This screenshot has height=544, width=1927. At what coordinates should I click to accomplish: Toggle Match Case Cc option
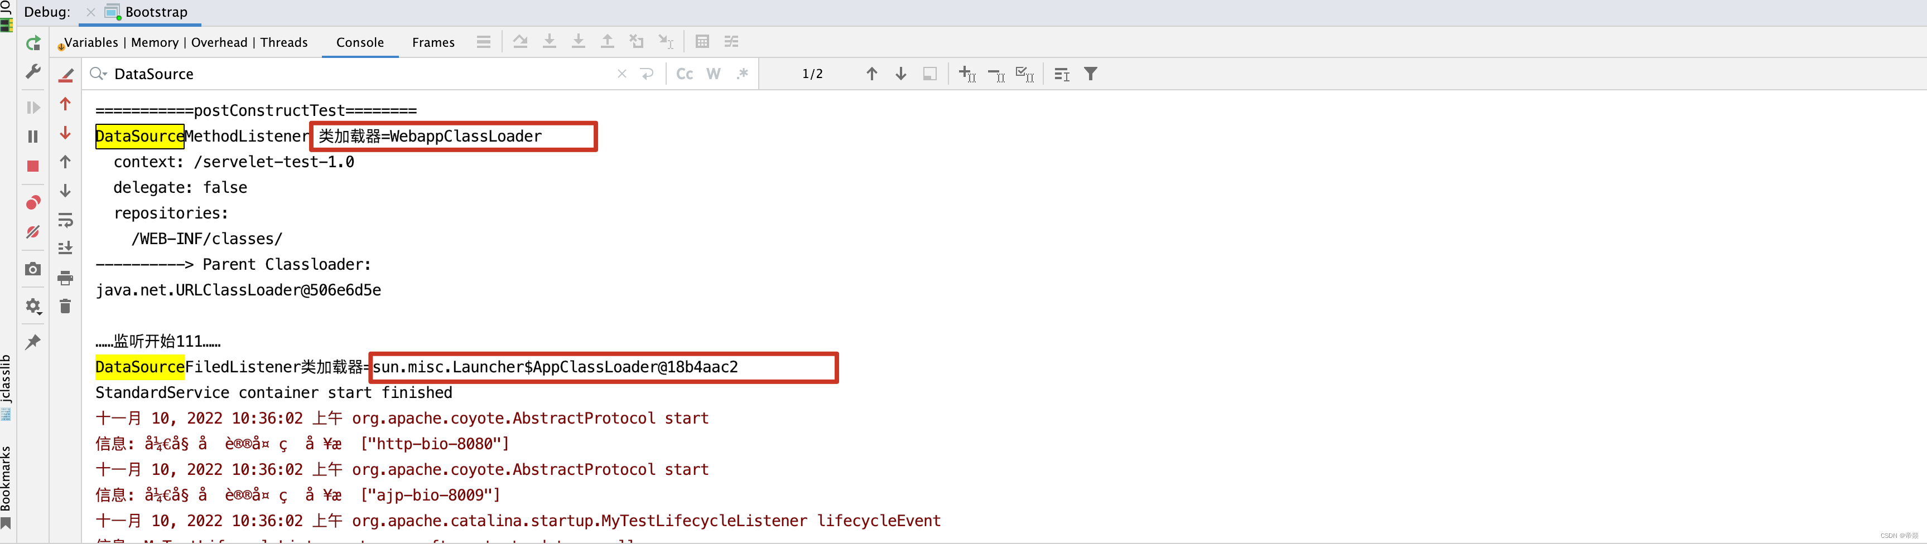(685, 73)
